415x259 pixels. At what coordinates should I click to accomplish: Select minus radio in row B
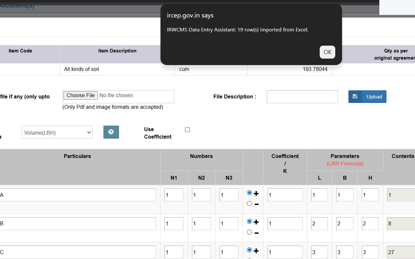coord(249,232)
